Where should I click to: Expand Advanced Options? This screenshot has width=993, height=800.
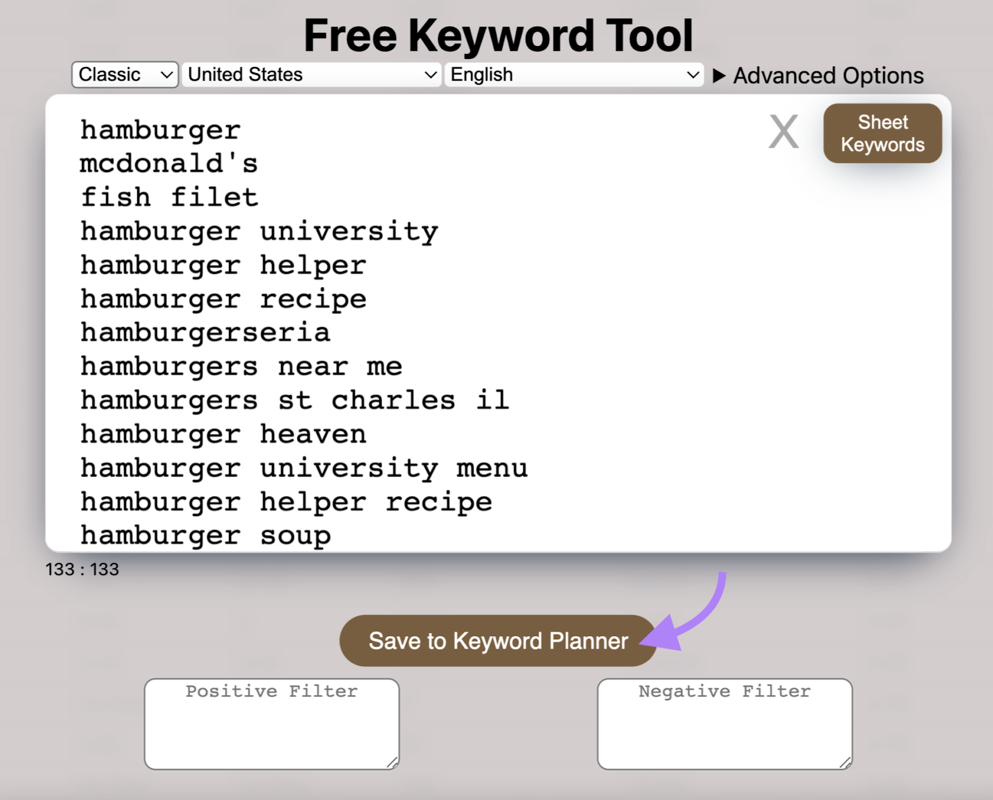pos(828,75)
